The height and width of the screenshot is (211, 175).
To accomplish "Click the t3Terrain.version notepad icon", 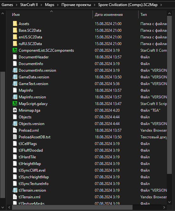I will click(15, 190).
